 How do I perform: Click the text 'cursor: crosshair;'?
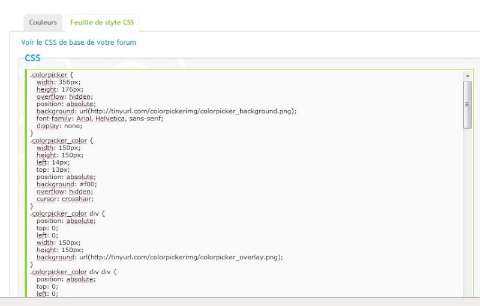[x=65, y=199]
